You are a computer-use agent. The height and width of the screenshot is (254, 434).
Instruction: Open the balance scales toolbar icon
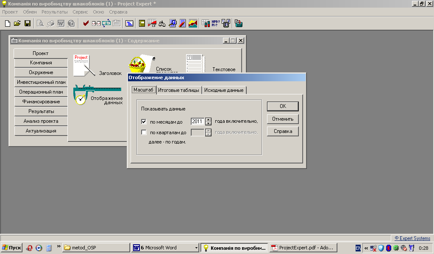tap(162, 23)
